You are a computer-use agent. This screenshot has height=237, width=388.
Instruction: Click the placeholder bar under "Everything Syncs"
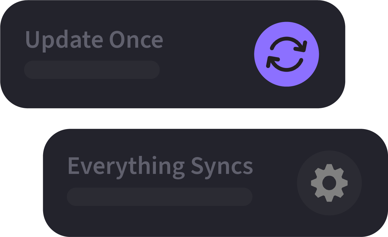159,197
